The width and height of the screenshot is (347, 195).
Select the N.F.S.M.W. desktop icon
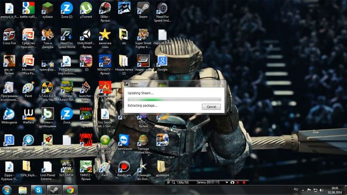[67, 168]
